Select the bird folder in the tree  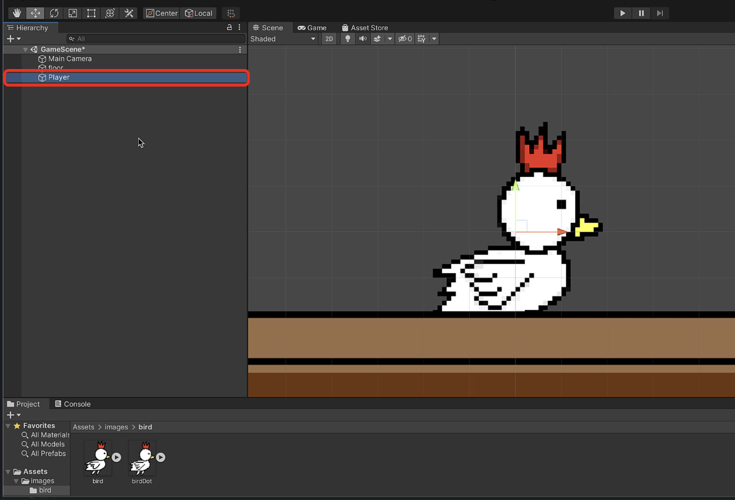click(x=40, y=490)
